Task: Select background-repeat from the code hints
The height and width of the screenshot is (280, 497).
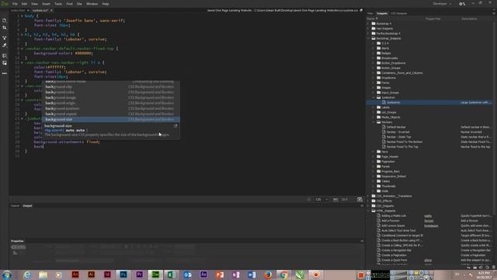Action: tap(111, 114)
